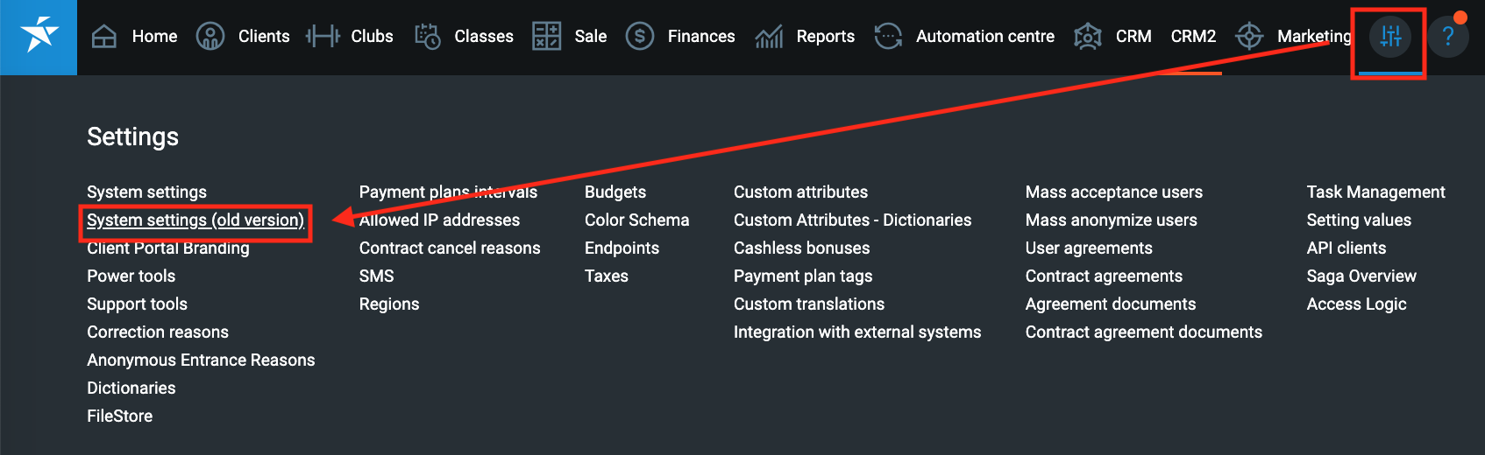Click the star logo icon
Viewport: 1485px width, 455px height.
[39, 37]
